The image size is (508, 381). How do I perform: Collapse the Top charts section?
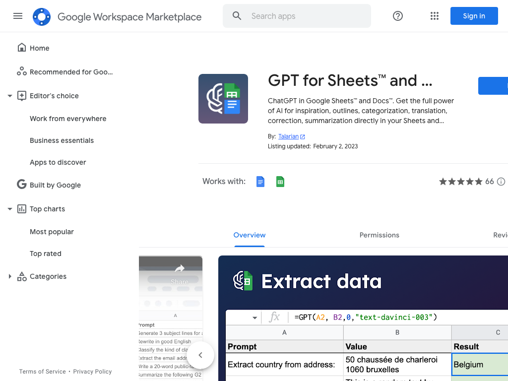(x=10, y=209)
